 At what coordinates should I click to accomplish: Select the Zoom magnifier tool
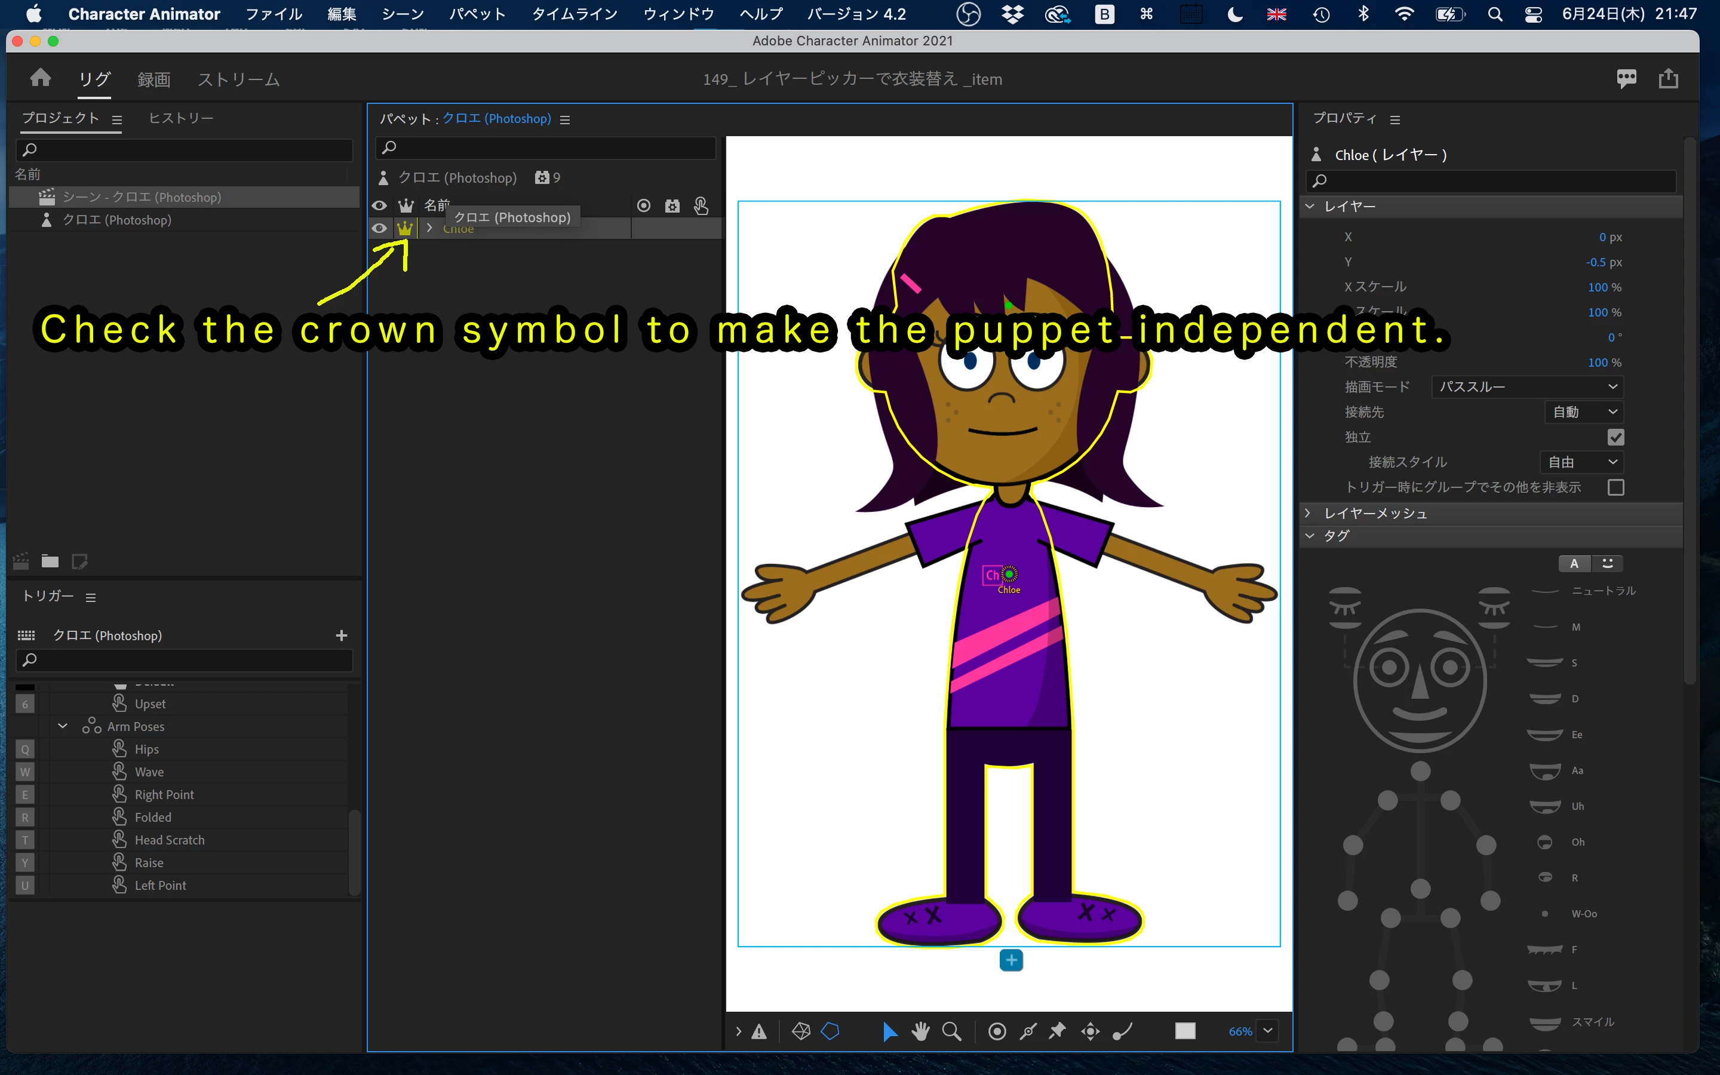coord(951,1031)
